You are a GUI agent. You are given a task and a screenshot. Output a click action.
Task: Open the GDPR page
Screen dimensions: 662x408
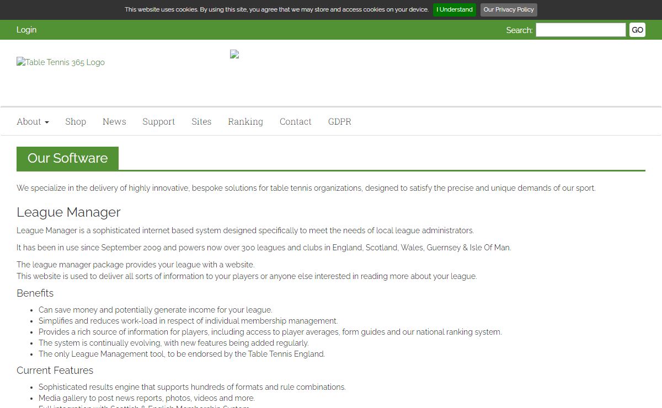(340, 121)
